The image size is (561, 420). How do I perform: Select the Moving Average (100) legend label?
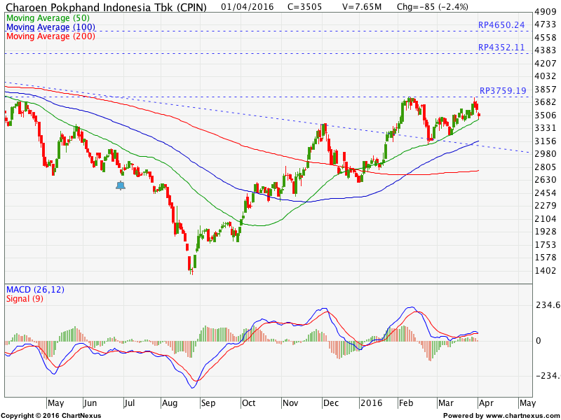tap(50, 27)
